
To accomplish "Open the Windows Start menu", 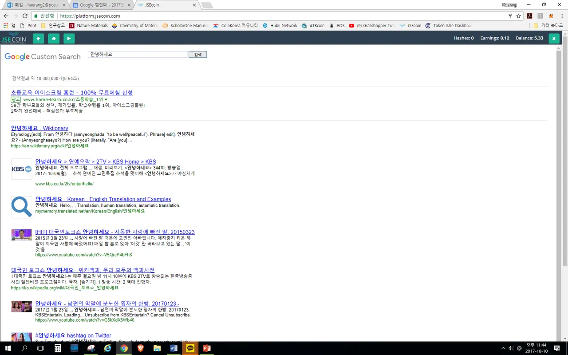I will point(8,348).
